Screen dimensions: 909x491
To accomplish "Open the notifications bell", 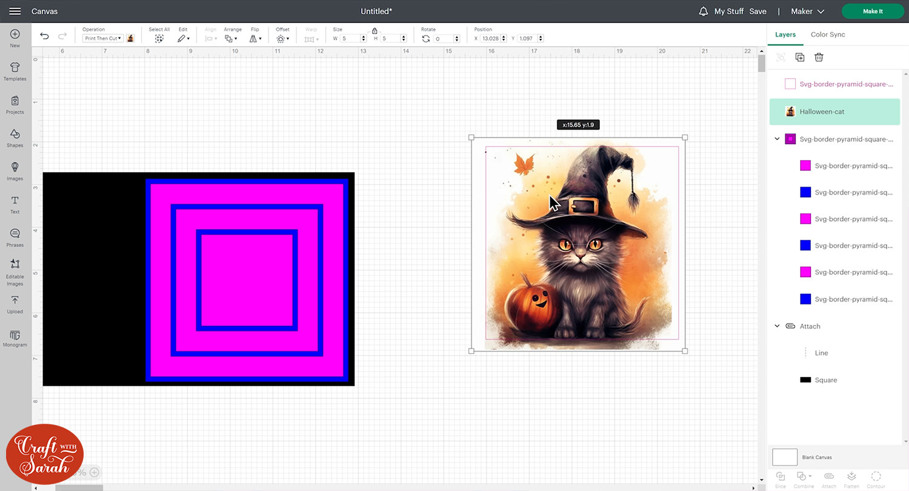I will [704, 12].
